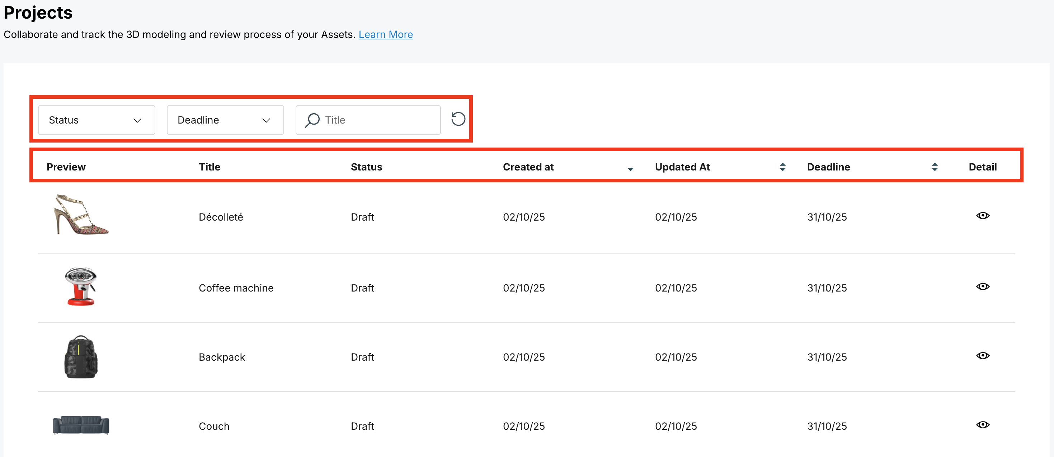Screen dimensions: 1054x457
Task: Click Draft status in Coffee machine row
Action: [363, 288]
